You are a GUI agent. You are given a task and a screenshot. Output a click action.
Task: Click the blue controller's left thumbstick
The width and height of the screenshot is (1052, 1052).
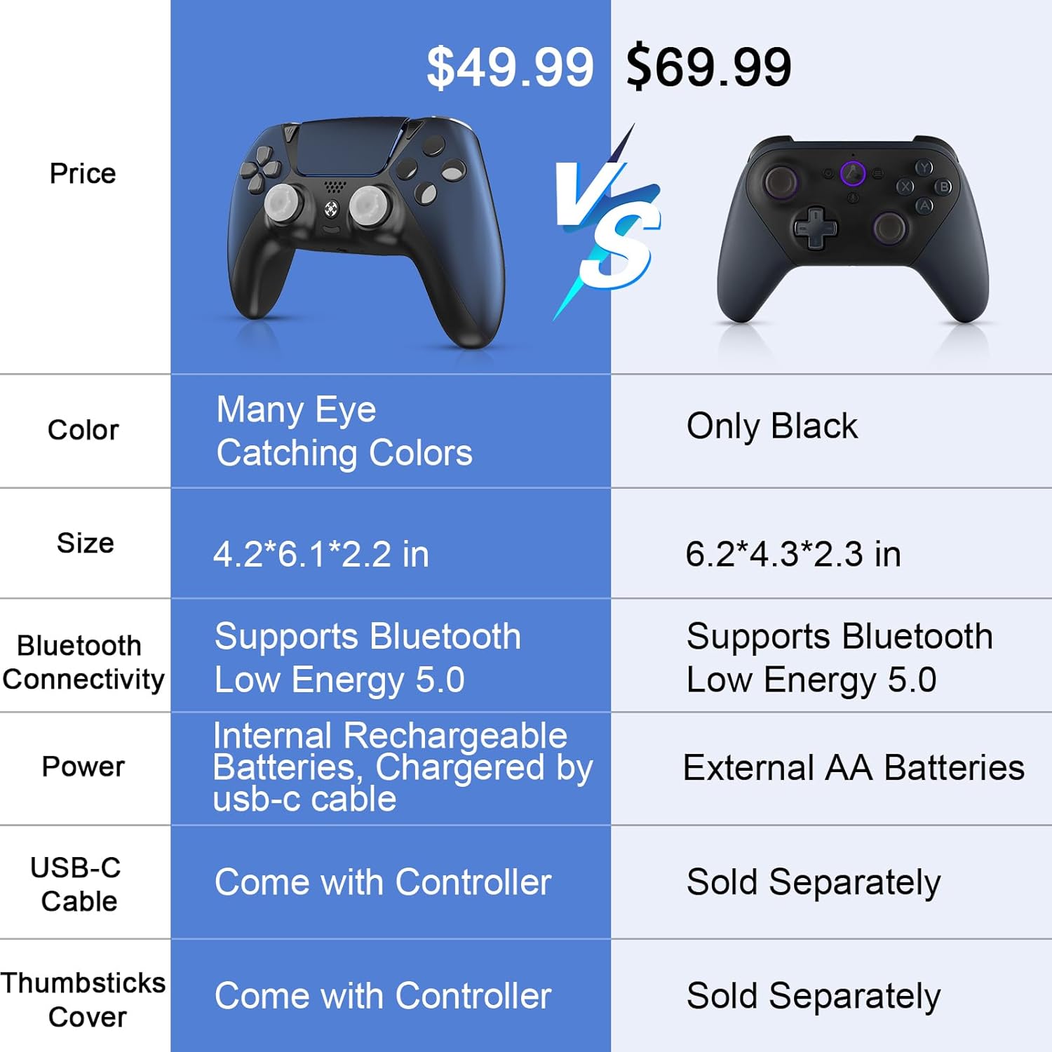[x=283, y=203]
